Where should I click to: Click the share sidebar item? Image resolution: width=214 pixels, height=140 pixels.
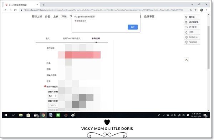pyautogui.click(x=192, y=32)
